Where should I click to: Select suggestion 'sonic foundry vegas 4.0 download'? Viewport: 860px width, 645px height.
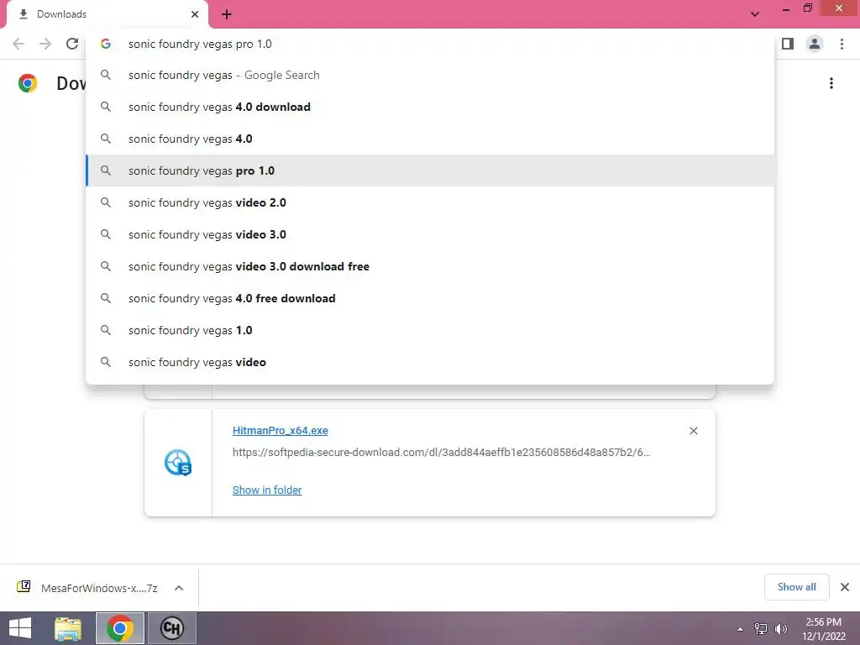pyautogui.click(x=430, y=107)
